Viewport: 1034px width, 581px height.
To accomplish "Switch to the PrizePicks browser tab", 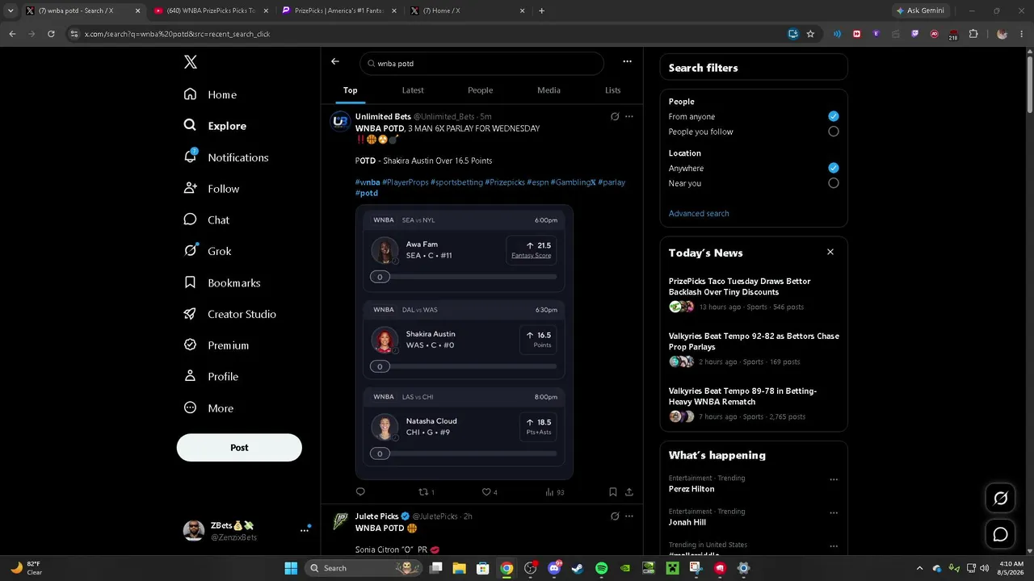I will 338,11.
